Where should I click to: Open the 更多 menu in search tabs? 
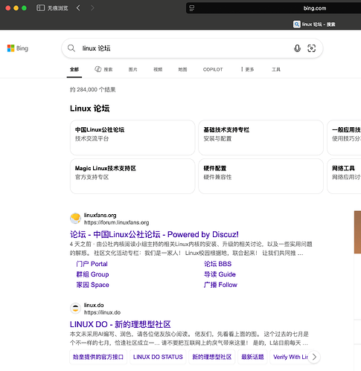247,69
